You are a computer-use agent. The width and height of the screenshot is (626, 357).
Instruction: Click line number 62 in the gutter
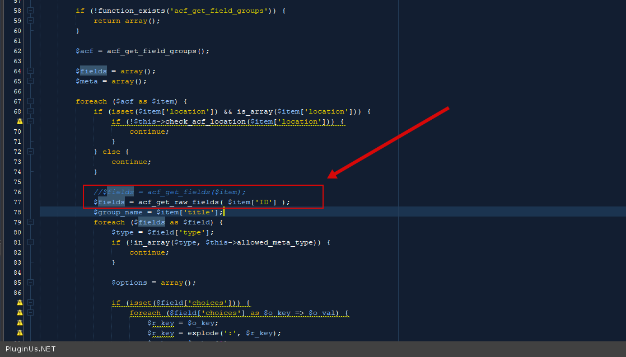(x=17, y=51)
